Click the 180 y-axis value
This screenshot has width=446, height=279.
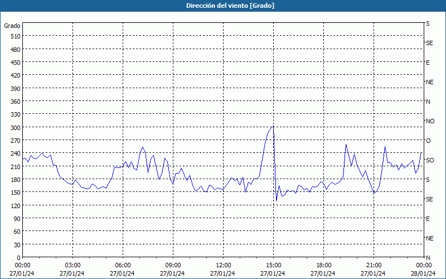16,180
